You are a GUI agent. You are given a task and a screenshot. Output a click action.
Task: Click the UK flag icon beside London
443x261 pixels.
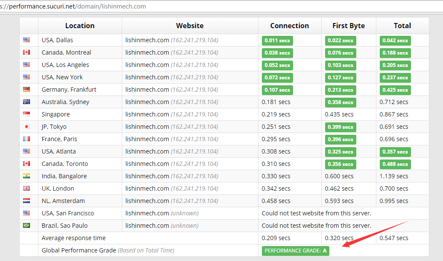click(x=26, y=188)
